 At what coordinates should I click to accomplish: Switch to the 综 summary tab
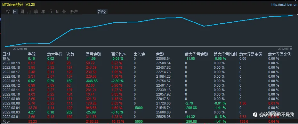coord(8,12)
